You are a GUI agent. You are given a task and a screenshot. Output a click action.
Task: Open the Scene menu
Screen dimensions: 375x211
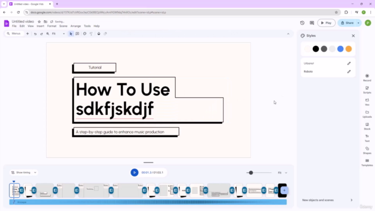[x=63, y=26]
